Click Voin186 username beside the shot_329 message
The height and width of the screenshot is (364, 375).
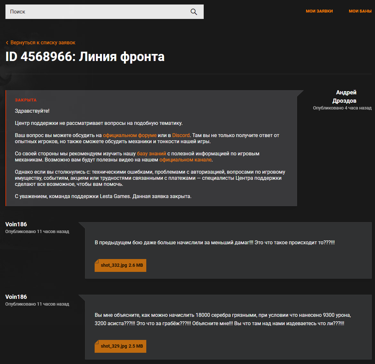coord(16,297)
